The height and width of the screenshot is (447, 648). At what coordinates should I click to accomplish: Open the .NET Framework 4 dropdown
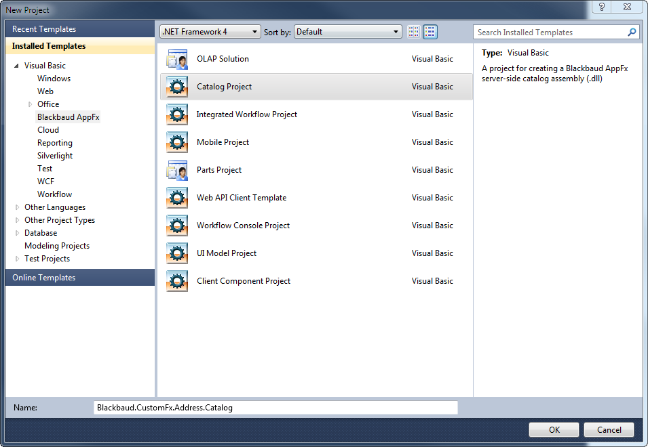[x=210, y=32]
